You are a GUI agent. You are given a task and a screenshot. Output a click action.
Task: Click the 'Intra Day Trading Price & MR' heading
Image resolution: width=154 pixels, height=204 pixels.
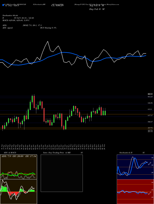click(57, 153)
